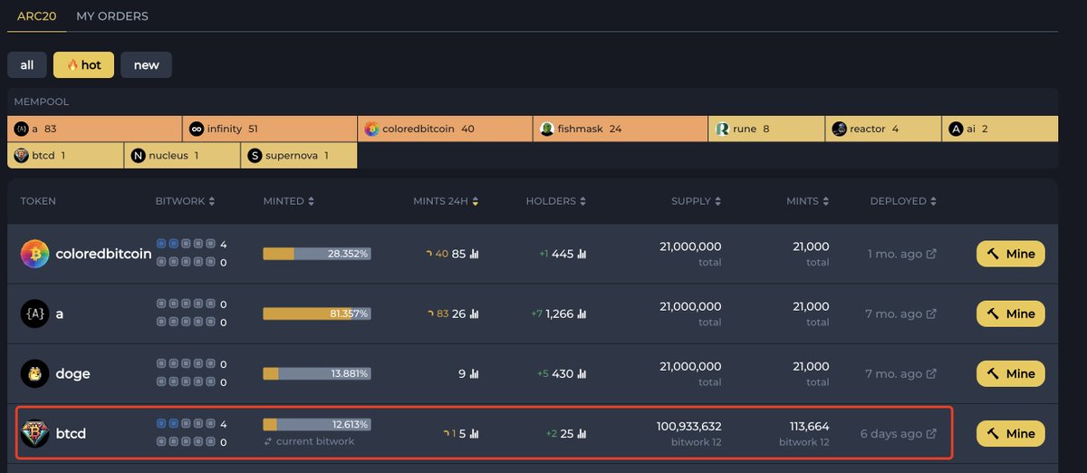This screenshot has height=473, width=1087.
Task: Sort table by MINTS column
Action: (808, 201)
